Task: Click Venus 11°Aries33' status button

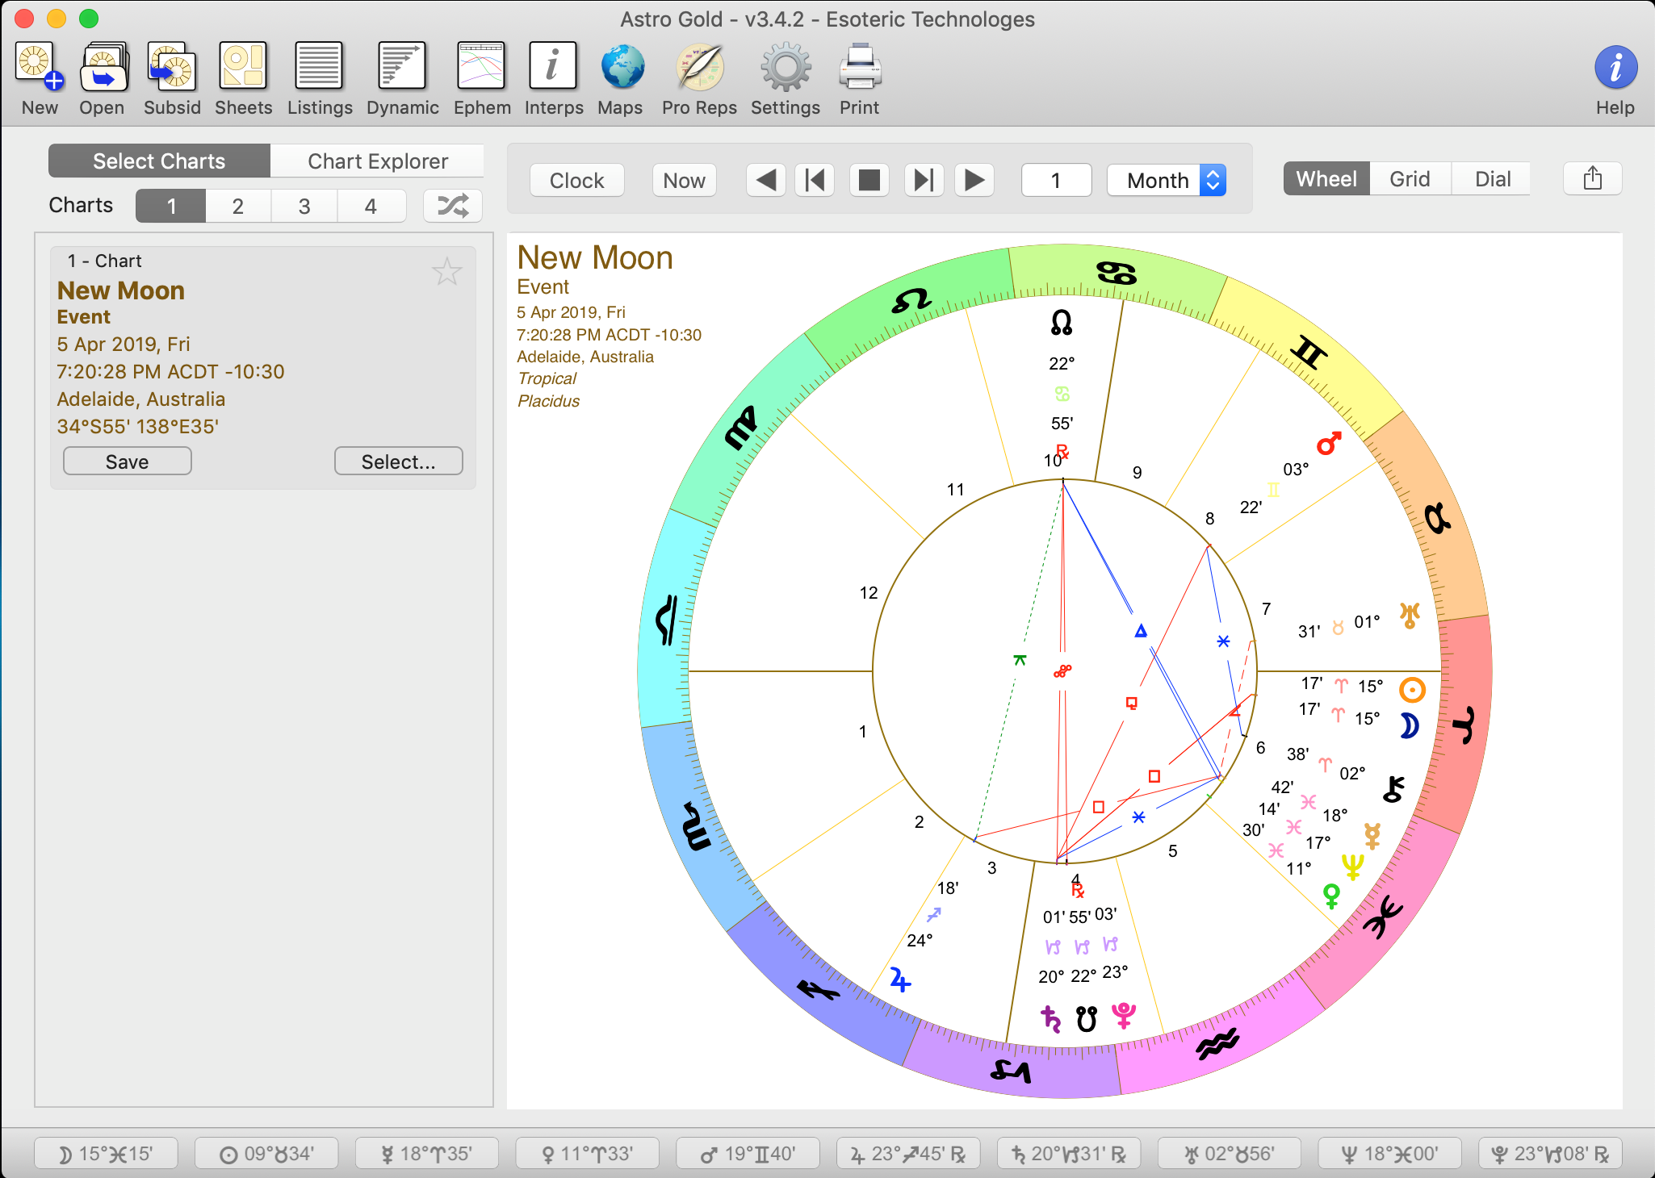Action: [x=588, y=1154]
